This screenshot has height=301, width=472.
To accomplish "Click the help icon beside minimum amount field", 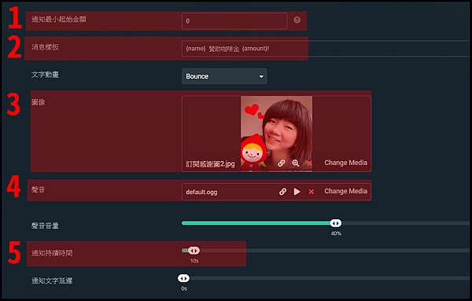I will [297, 20].
